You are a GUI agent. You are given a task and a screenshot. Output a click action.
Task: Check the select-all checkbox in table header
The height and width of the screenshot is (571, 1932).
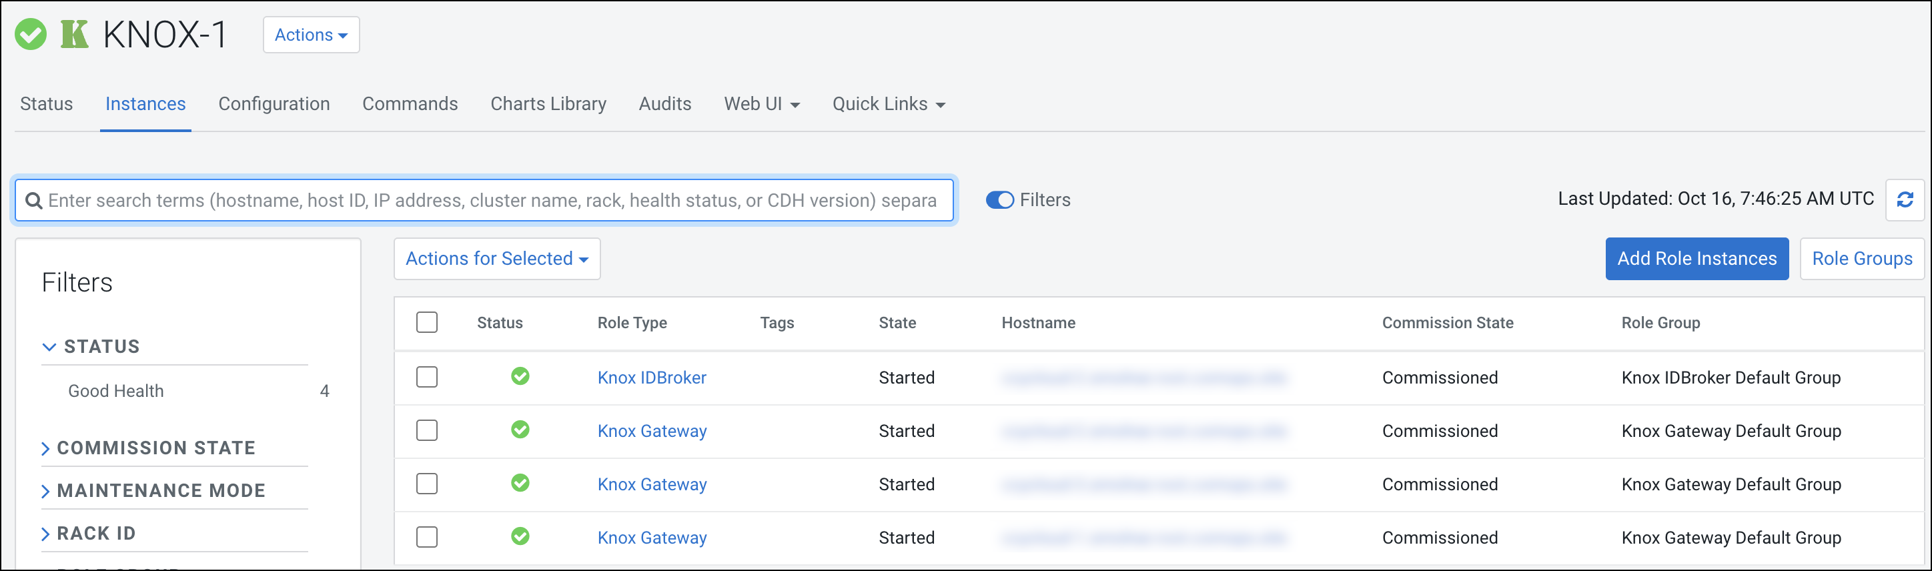427,323
